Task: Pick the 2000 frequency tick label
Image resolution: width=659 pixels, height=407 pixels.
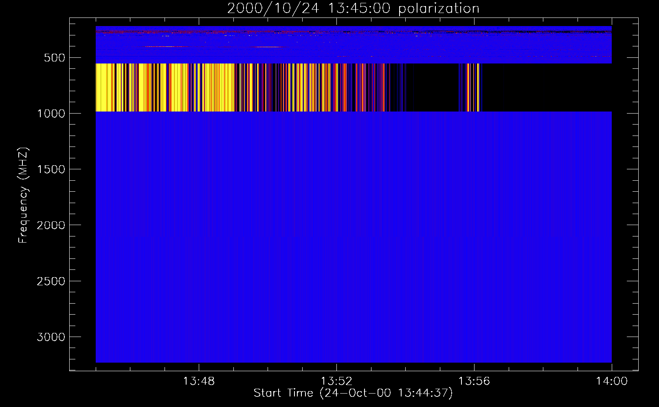Action: pyautogui.click(x=51, y=225)
